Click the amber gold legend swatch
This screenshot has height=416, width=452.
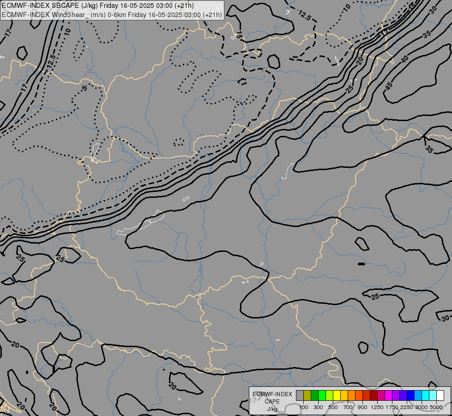coord(344,396)
